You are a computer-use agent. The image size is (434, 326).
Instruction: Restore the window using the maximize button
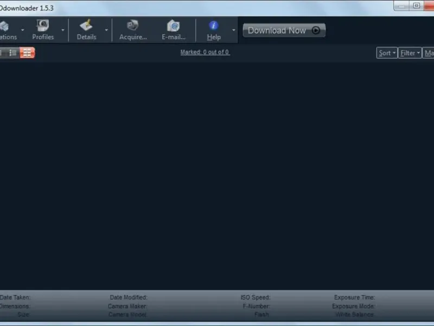pos(416,5)
